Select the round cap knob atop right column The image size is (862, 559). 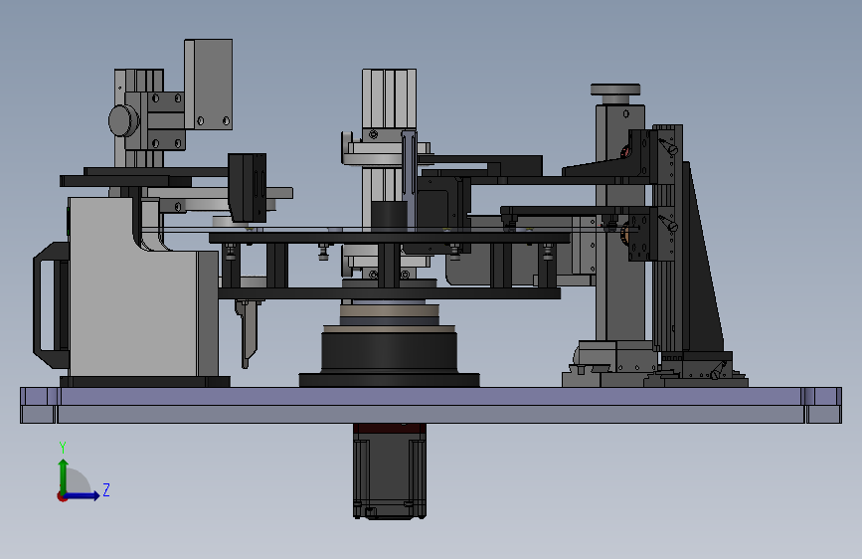[615, 90]
